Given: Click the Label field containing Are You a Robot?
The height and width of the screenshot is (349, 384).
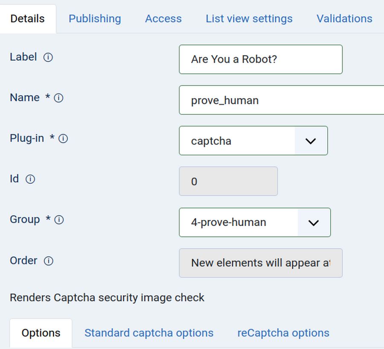Looking at the screenshot, I should (x=260, y=59).
